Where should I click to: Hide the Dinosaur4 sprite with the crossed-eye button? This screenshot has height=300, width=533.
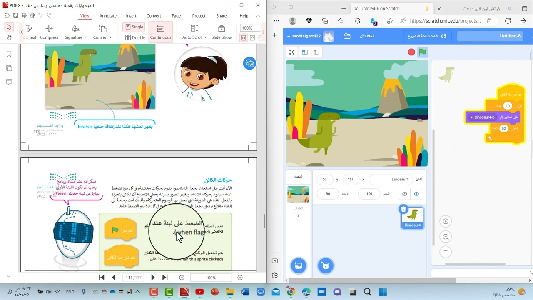[404, 194]
